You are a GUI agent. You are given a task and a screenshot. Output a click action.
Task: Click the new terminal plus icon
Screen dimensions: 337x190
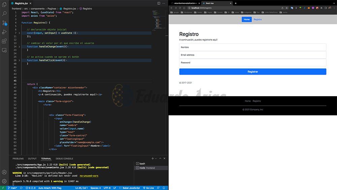click(153, 158)
